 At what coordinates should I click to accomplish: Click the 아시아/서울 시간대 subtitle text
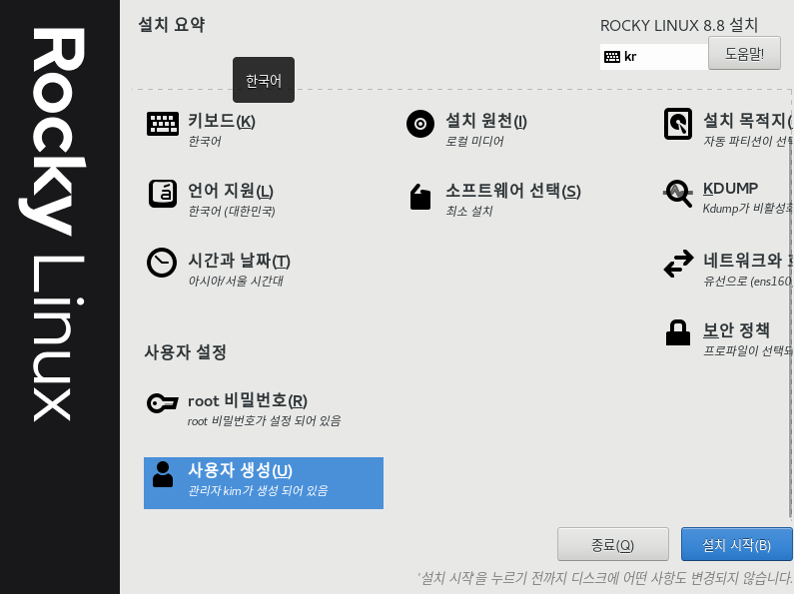point(236,281)
